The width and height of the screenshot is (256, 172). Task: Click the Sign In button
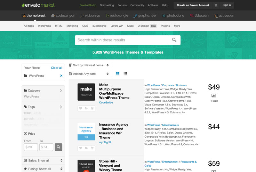coord(227,5)
